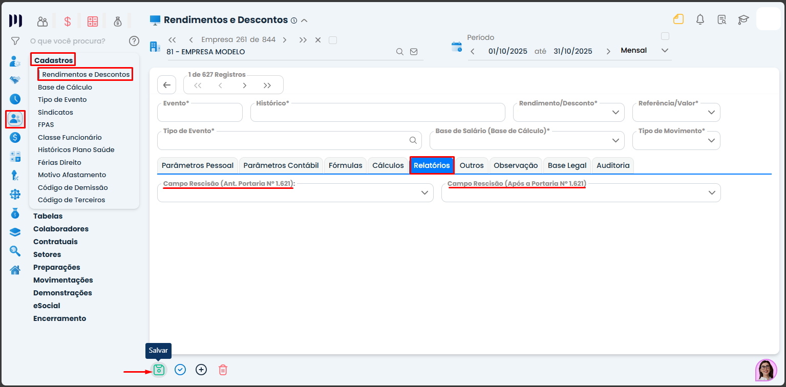Click the blue checkmark confirm icon

click(180, 370)
